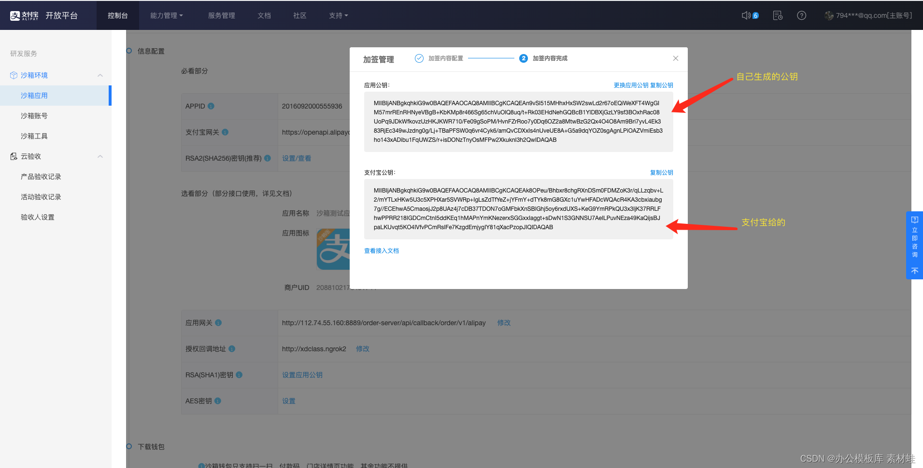Click the account avatar icon
The width and height of the screenshot is (923, 468).
(829, 15)
